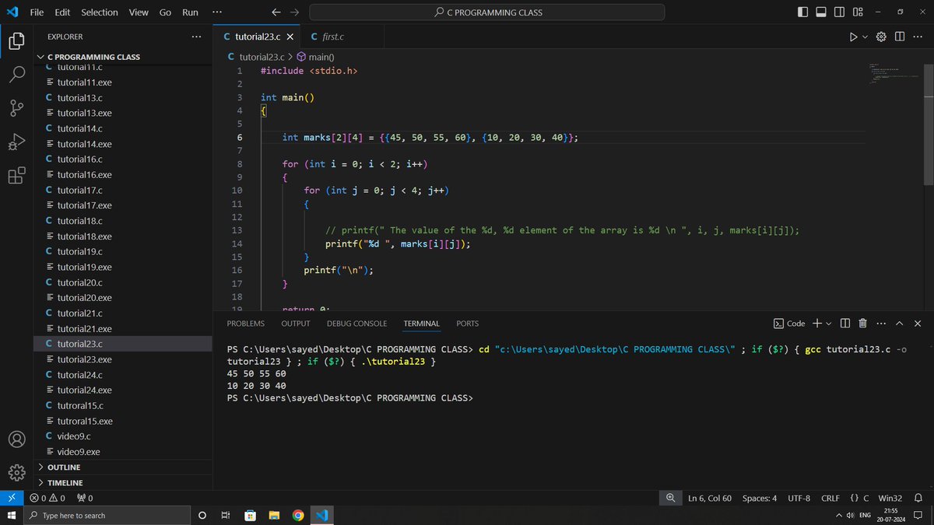Split the editor to the right
934x525 pixels.
point(899,37)
